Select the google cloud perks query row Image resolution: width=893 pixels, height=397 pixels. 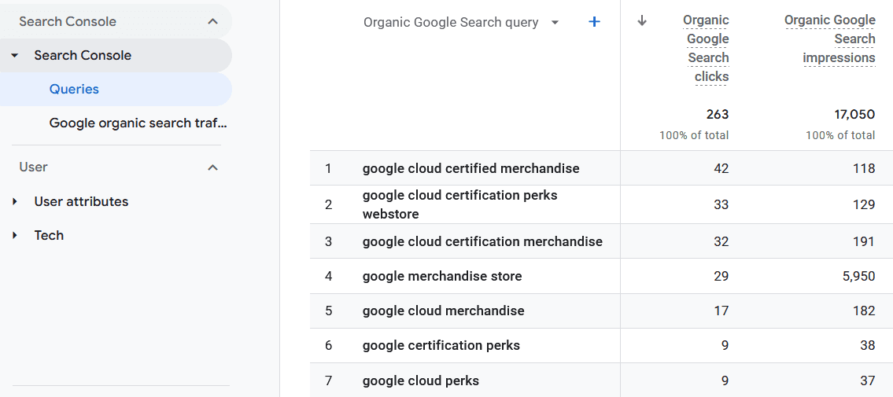(420, 380)
